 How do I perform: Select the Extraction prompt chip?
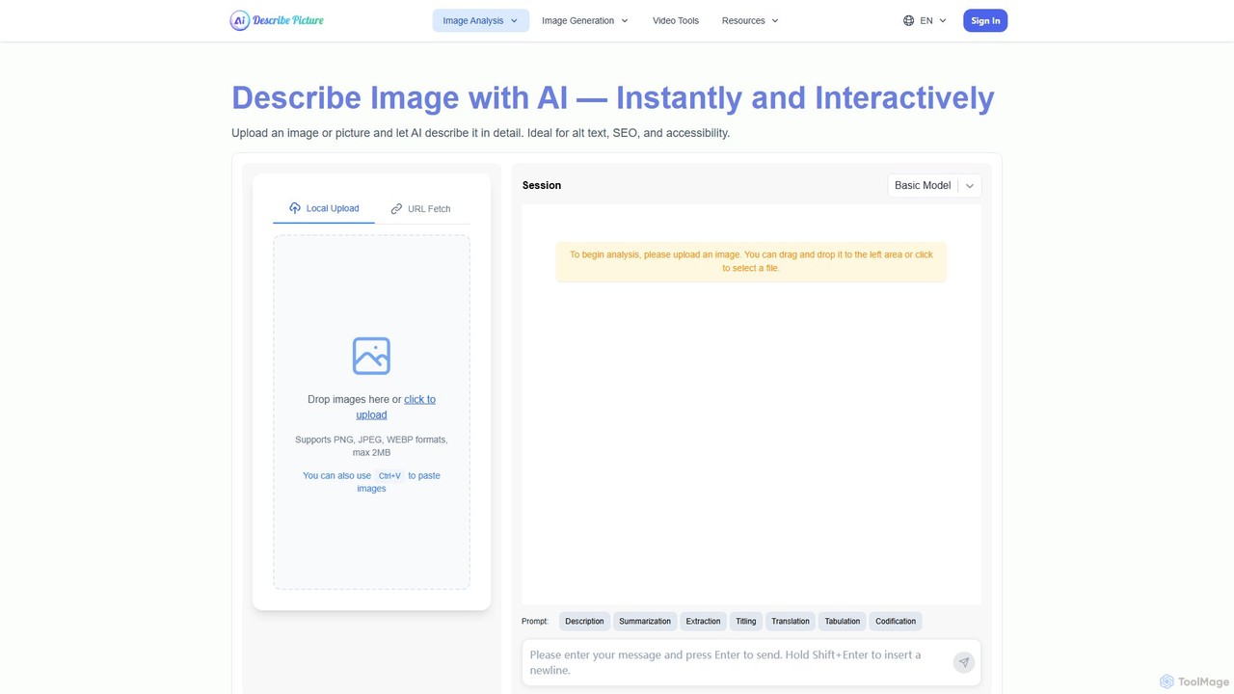703,622
